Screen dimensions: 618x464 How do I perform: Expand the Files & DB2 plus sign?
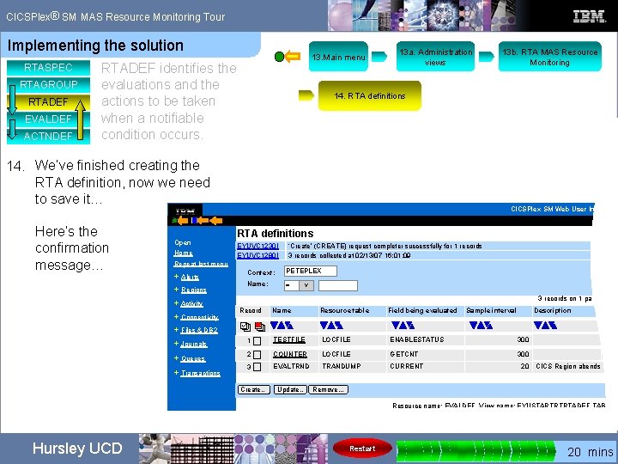pos(177,329)
